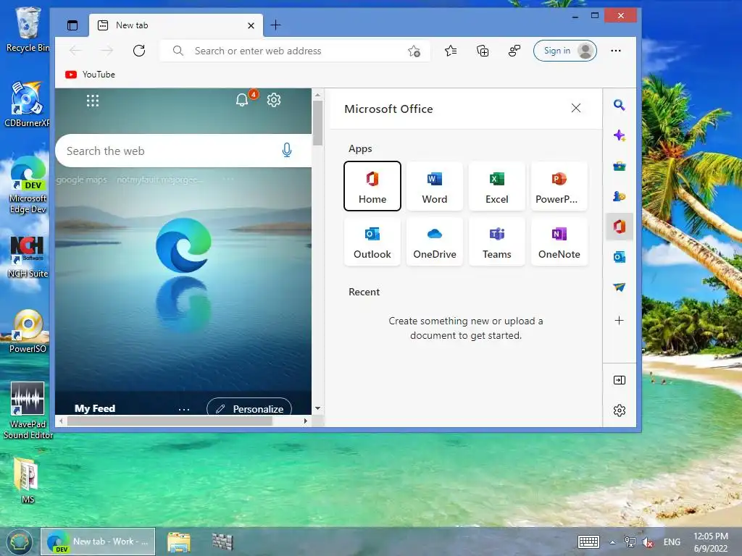742x556 pixels.
Task: Show hidden system tray icons
Action: pos(612,542)
